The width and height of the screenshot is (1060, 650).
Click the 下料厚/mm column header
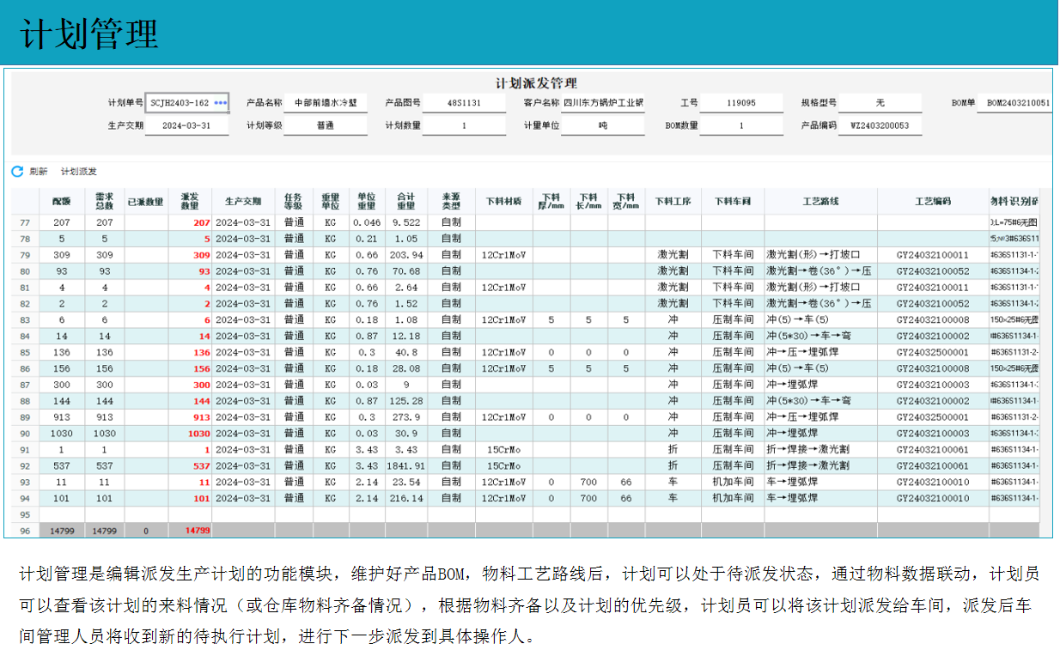click(551, 201)
